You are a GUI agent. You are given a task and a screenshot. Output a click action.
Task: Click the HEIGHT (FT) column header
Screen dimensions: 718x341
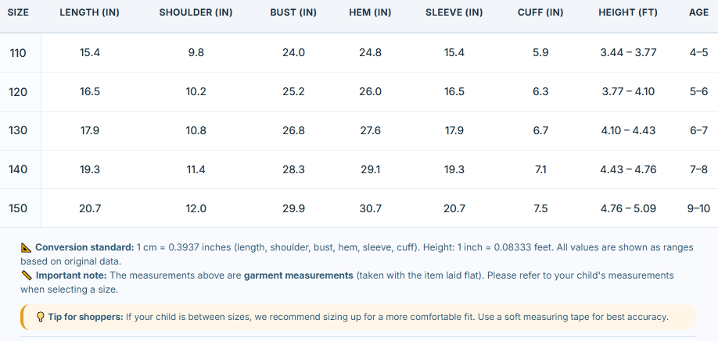[628, 12]
